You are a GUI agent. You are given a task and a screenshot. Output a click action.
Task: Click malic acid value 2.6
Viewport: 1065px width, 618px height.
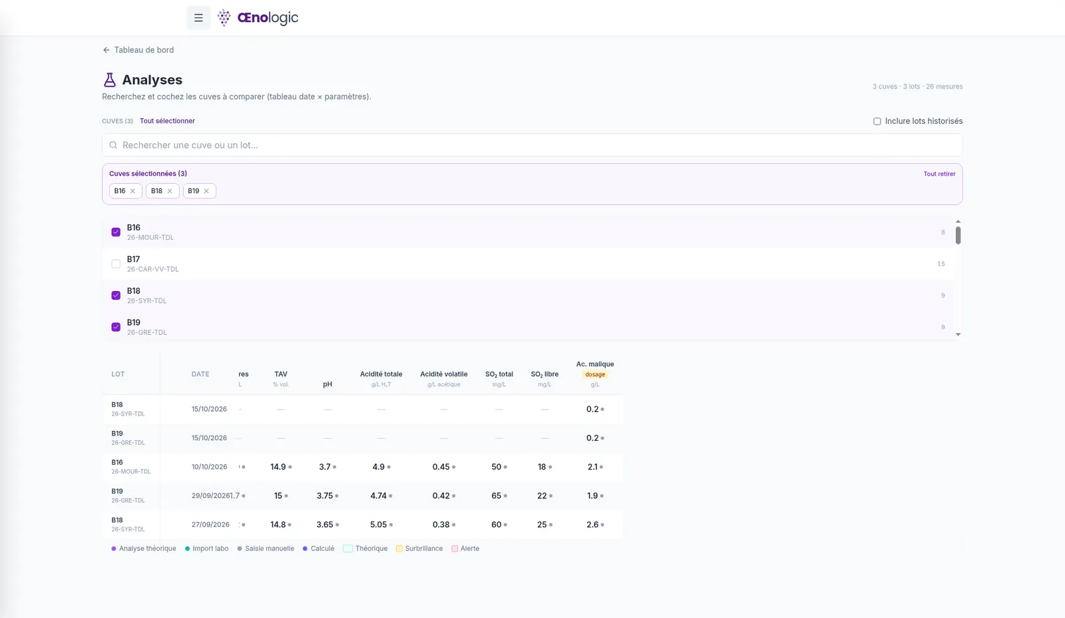(x=592, y=525)
